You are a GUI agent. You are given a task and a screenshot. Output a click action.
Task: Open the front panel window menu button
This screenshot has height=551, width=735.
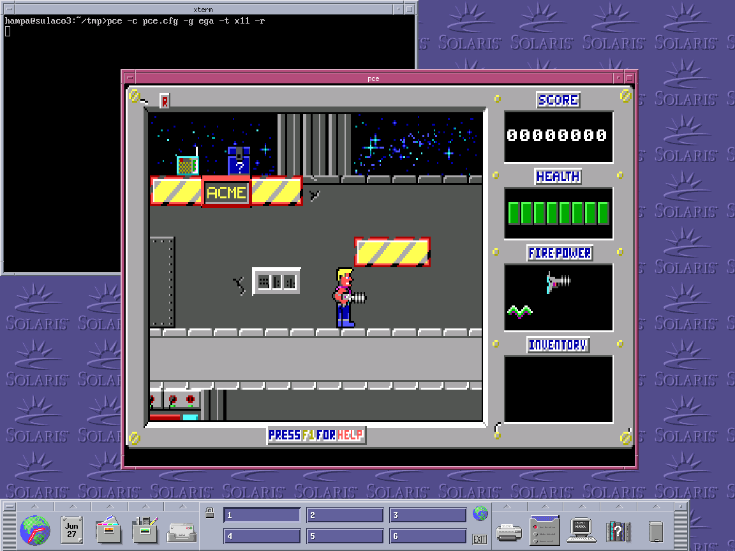[x=10, y=506]
